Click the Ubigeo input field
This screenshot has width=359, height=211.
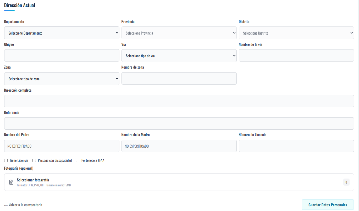62,55
